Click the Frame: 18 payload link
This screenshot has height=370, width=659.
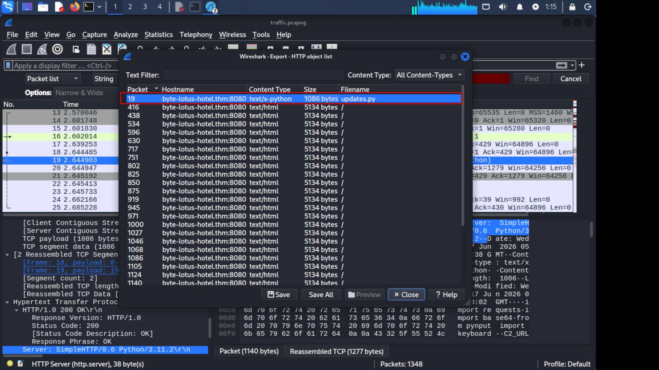(70, 263)
